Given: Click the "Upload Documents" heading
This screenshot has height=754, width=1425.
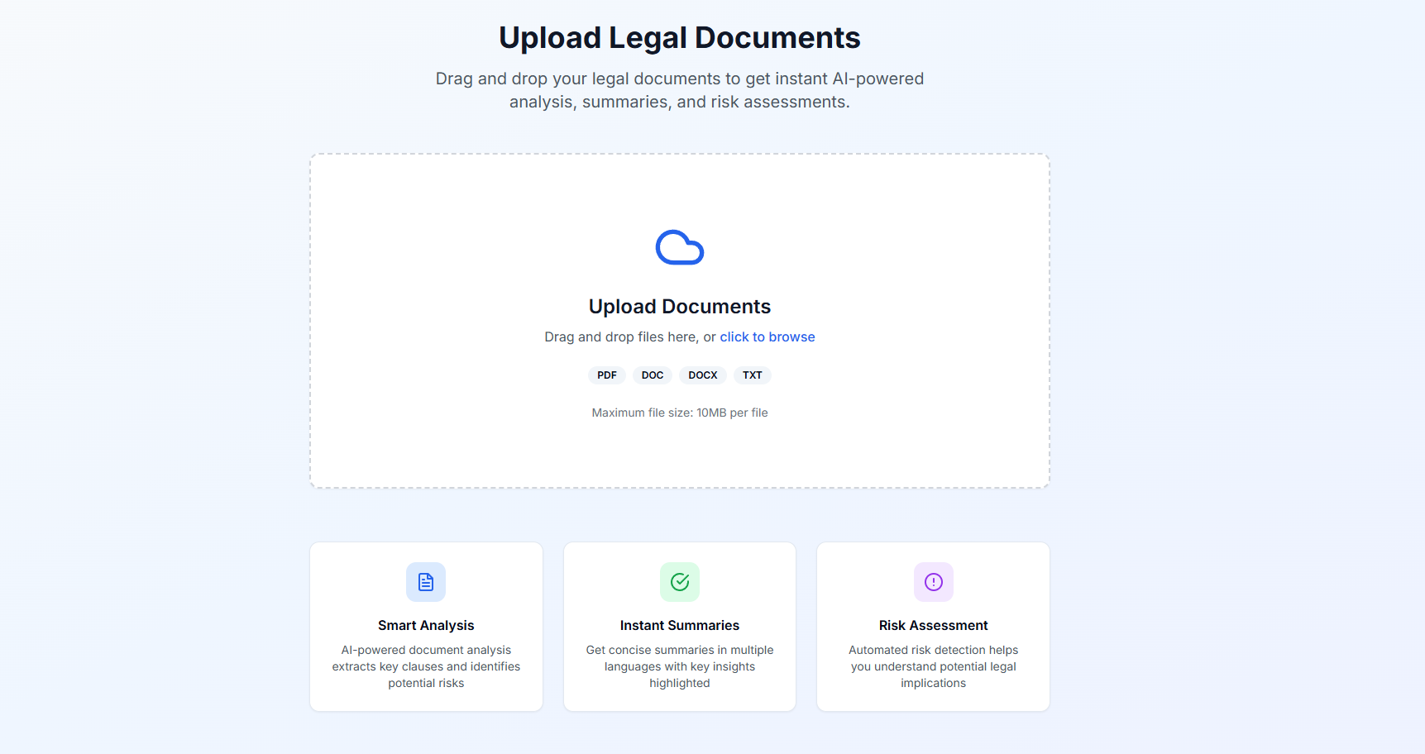Looking at the screenshot, I should (x=679, y=307).
